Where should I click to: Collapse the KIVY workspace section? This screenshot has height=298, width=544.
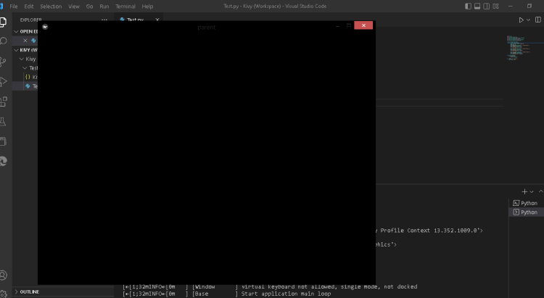(16, 50)
